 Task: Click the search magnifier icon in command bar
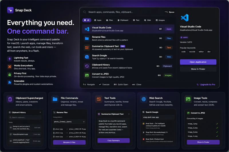84,12
